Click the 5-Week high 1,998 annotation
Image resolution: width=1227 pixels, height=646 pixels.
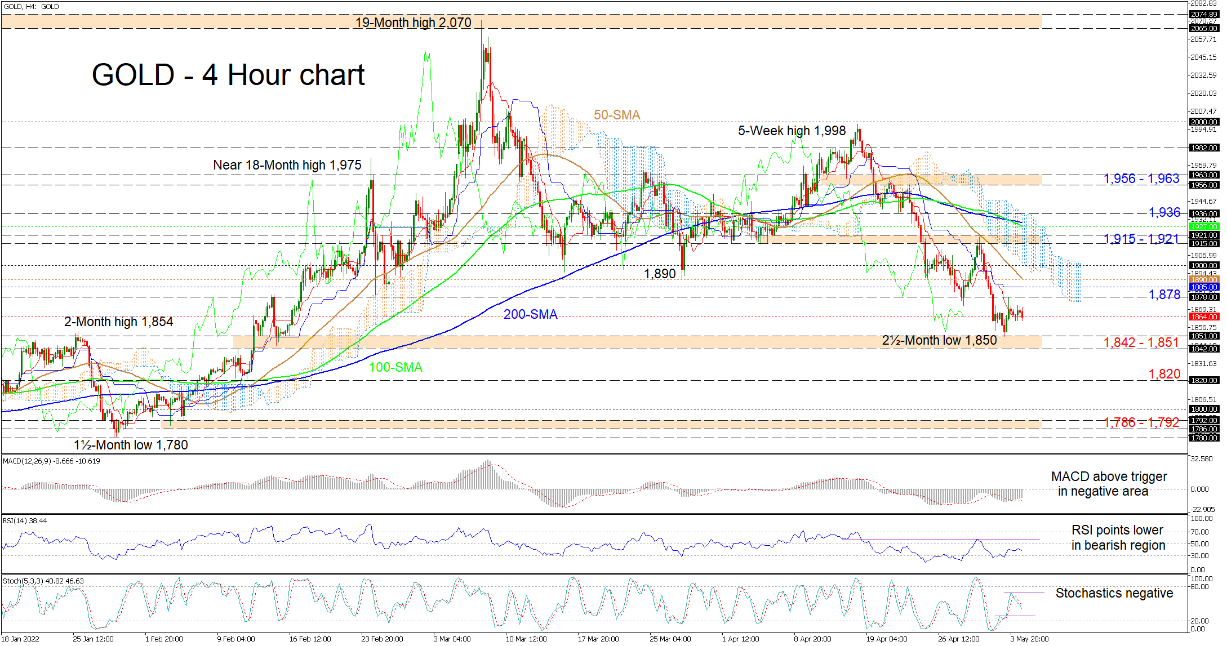click(792, 131)
